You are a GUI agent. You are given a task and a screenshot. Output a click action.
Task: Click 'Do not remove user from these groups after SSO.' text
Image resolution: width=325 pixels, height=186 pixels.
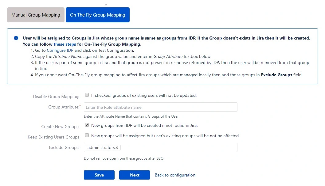point(124,158)
